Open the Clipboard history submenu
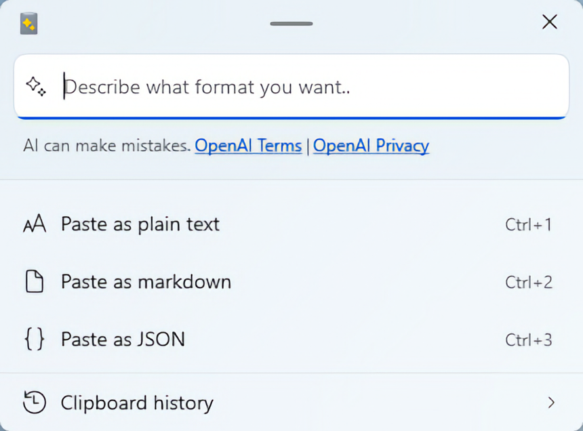Viewport: 583px width, 431px height. [x=137, y=403]
